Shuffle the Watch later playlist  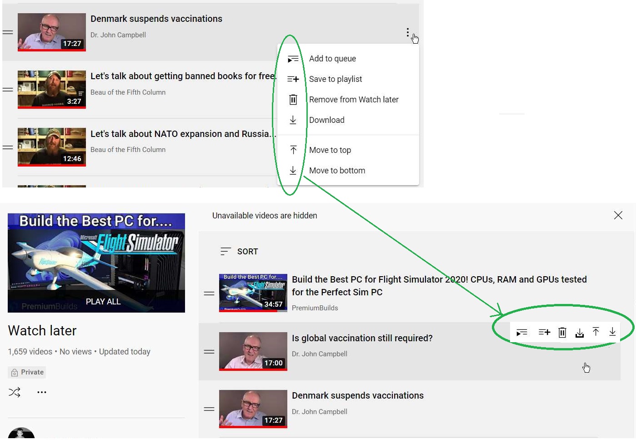click(x=15, y=392)
